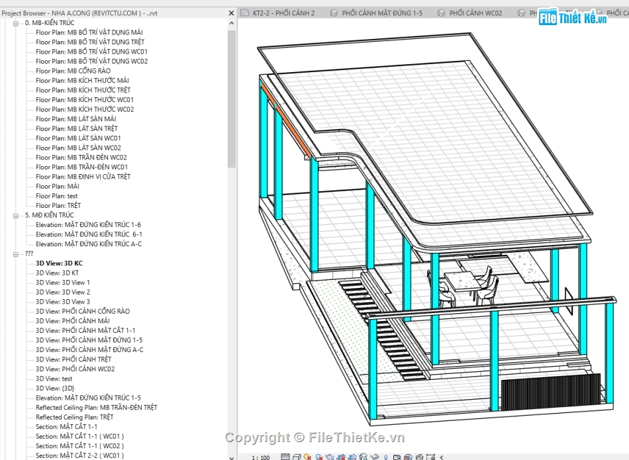
Task: Toggle Sun Path icon in view control bar
Action: pyautogui.click(x=308, y=457)
